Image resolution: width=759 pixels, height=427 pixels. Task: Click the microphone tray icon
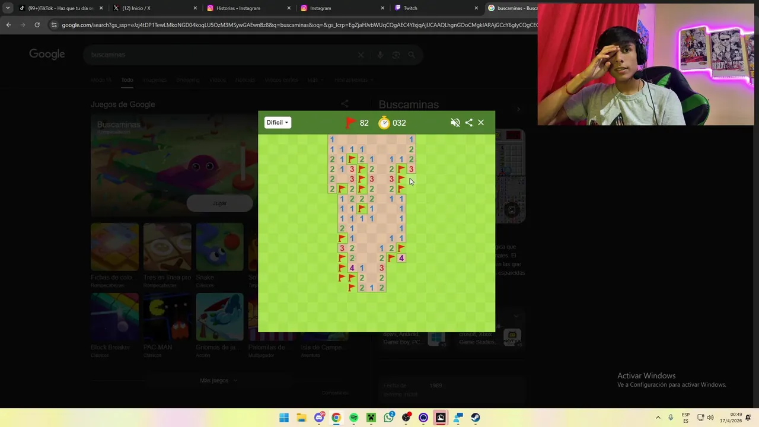671,418
